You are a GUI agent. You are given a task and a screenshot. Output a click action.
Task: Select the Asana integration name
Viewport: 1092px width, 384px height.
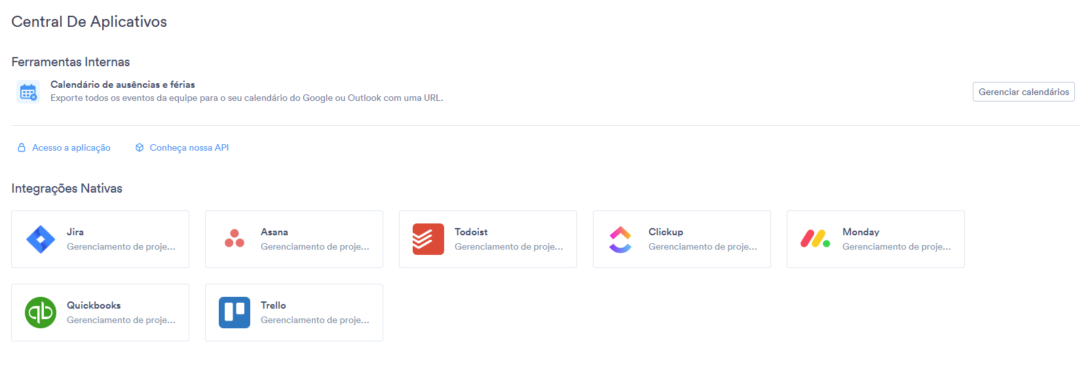(x=274, y=232)
